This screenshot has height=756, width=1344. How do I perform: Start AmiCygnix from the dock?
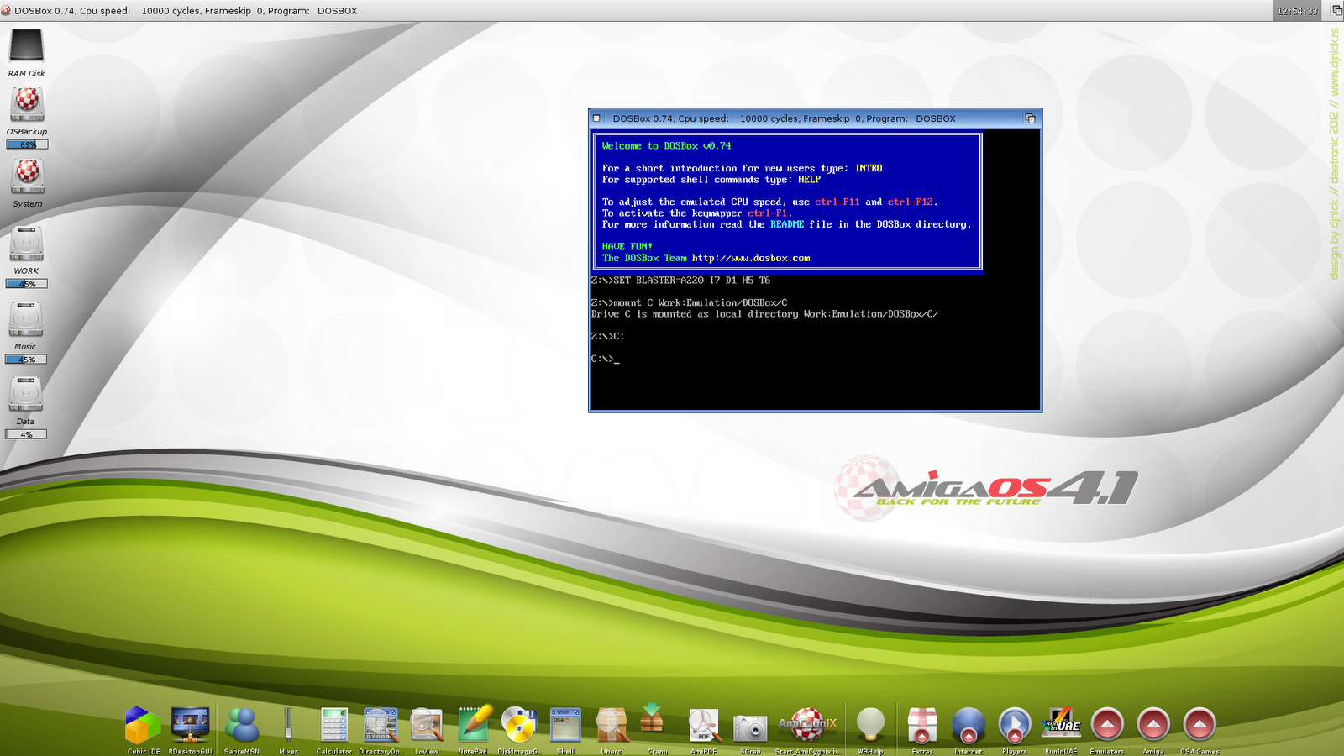[807, 724]
